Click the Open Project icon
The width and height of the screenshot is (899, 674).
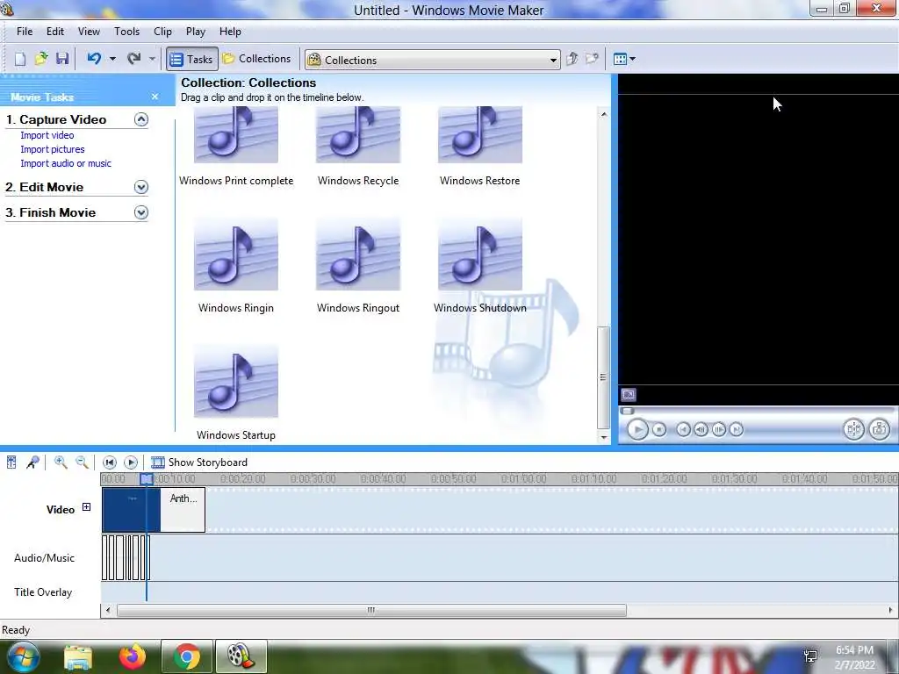(x=41, y=59)
